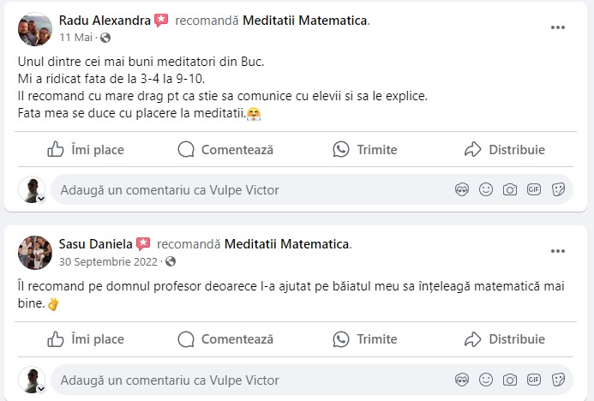This screenshot has width=594, height=401.
Task: Like Radu Alexandra's recommendation with Îmi place
Action: tap(86, 149)
